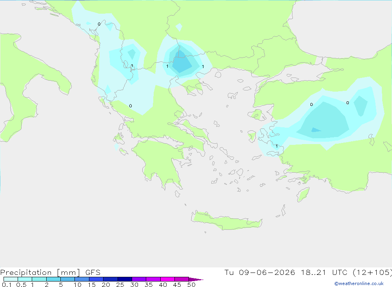Pick the 15–20 mm legend swatch

(x=96, y=279)
